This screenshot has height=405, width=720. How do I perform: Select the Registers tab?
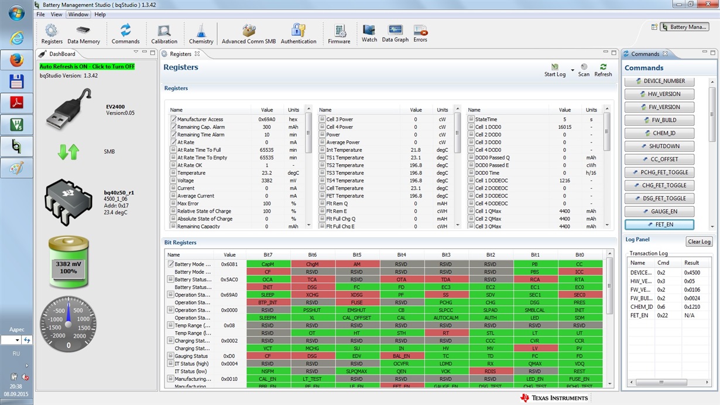pos(180,54)
